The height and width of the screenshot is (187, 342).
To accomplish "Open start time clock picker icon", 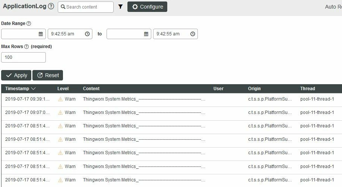I will click(87, 34).
